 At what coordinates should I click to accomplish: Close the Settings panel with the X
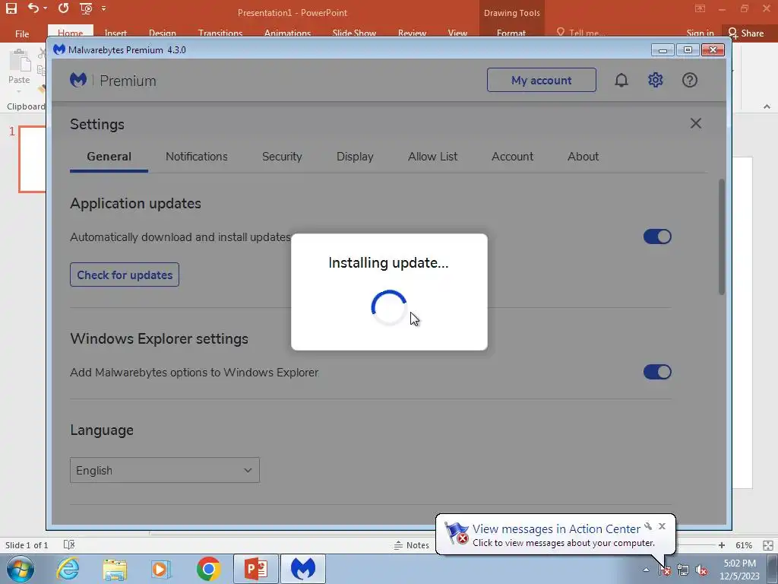tap(696, 123)
